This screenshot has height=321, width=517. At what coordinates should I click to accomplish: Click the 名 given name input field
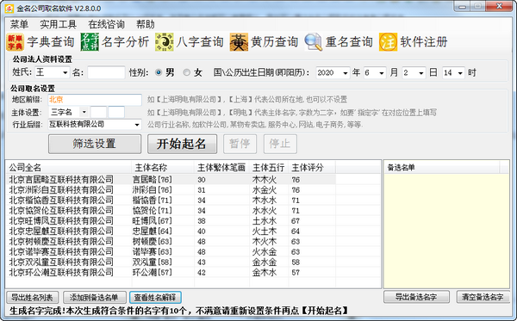pos(106,73)
